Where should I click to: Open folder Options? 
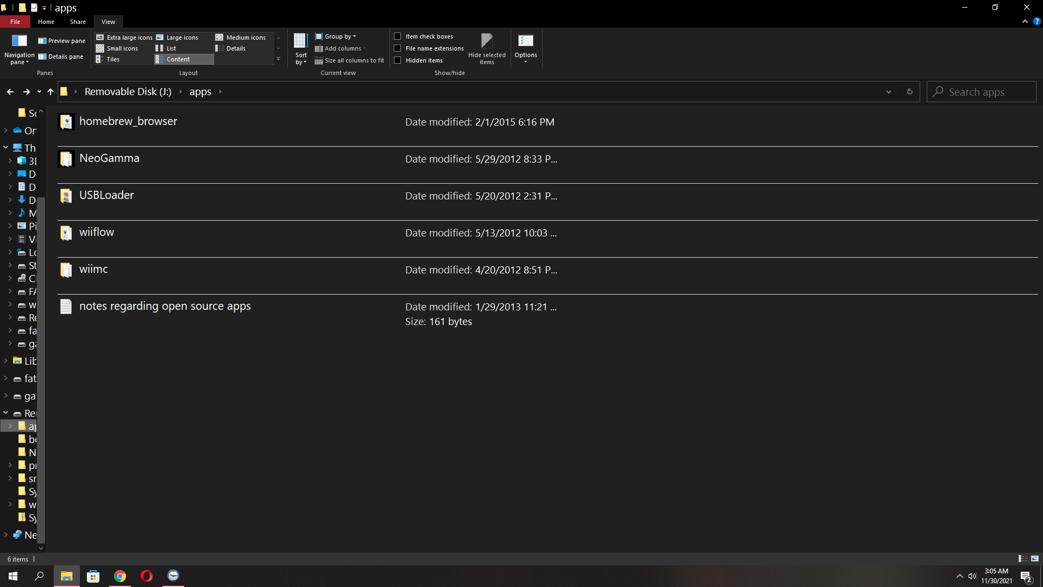point(526,49)
